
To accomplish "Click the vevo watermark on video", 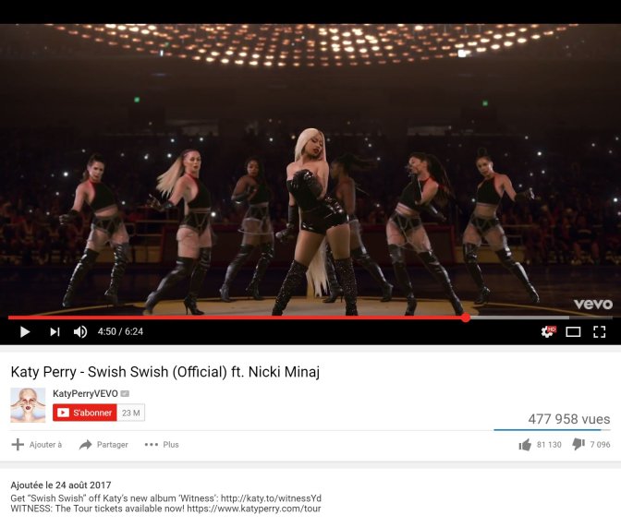I will (593, 304).
